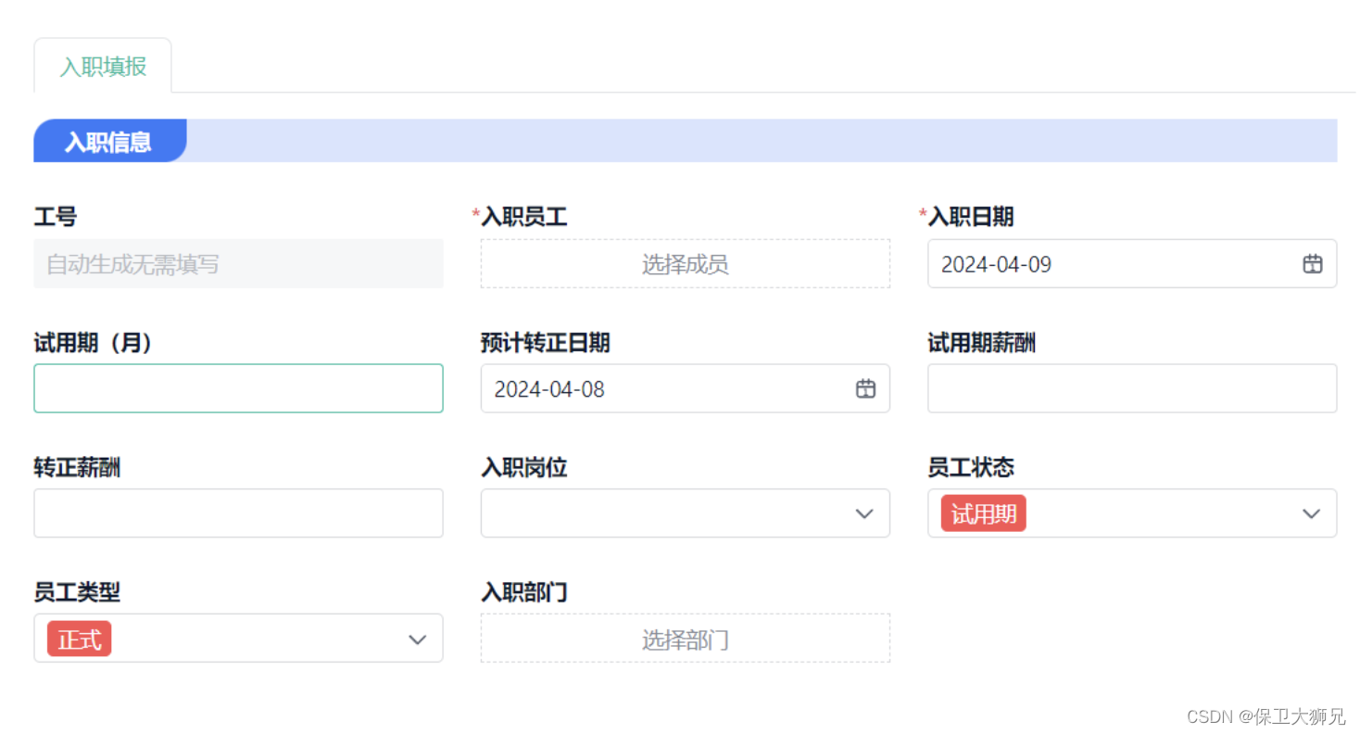This screenshot has width=1360, height=734.
Task: Click 选择成员 to pick an employee
Action: (x=685, y=263)
